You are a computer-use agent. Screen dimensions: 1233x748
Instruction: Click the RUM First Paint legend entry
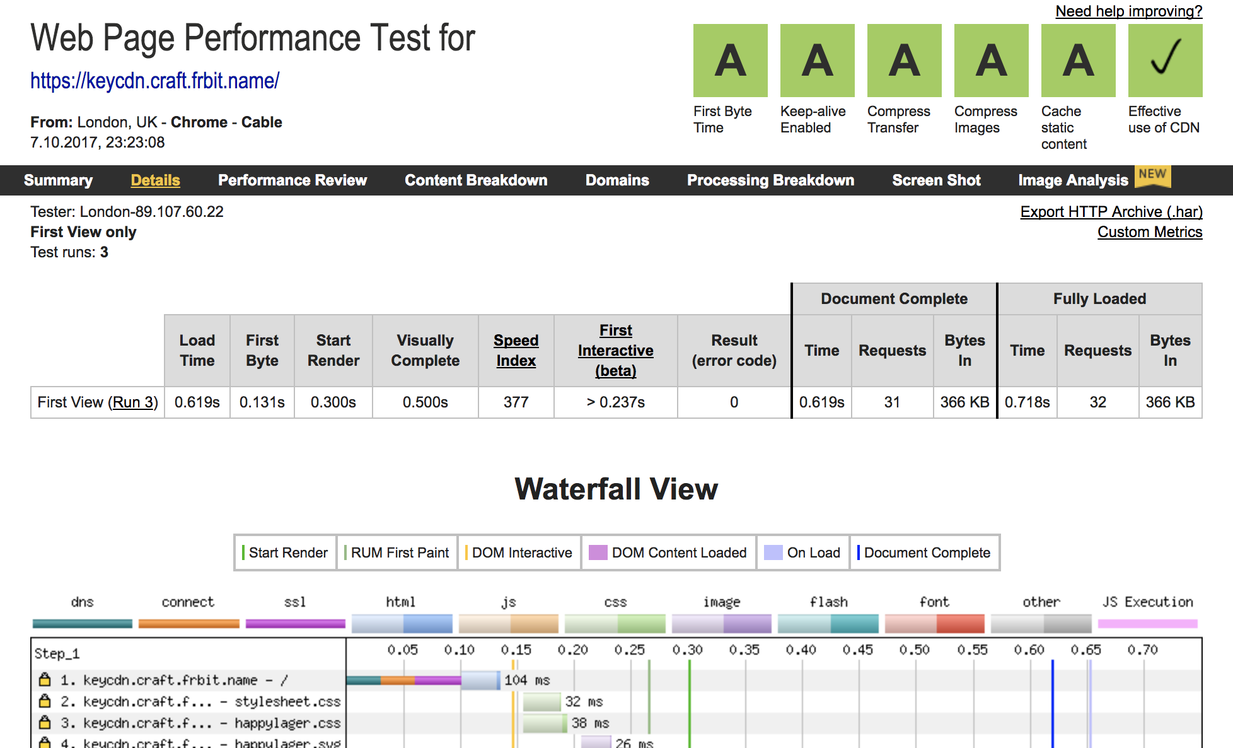[x=397, y=552]
